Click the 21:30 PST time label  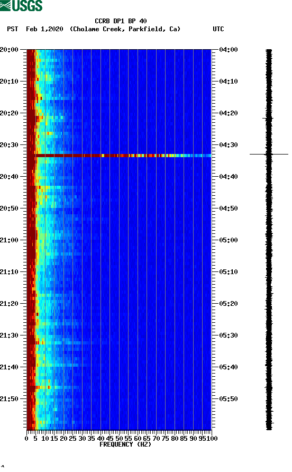9,335
